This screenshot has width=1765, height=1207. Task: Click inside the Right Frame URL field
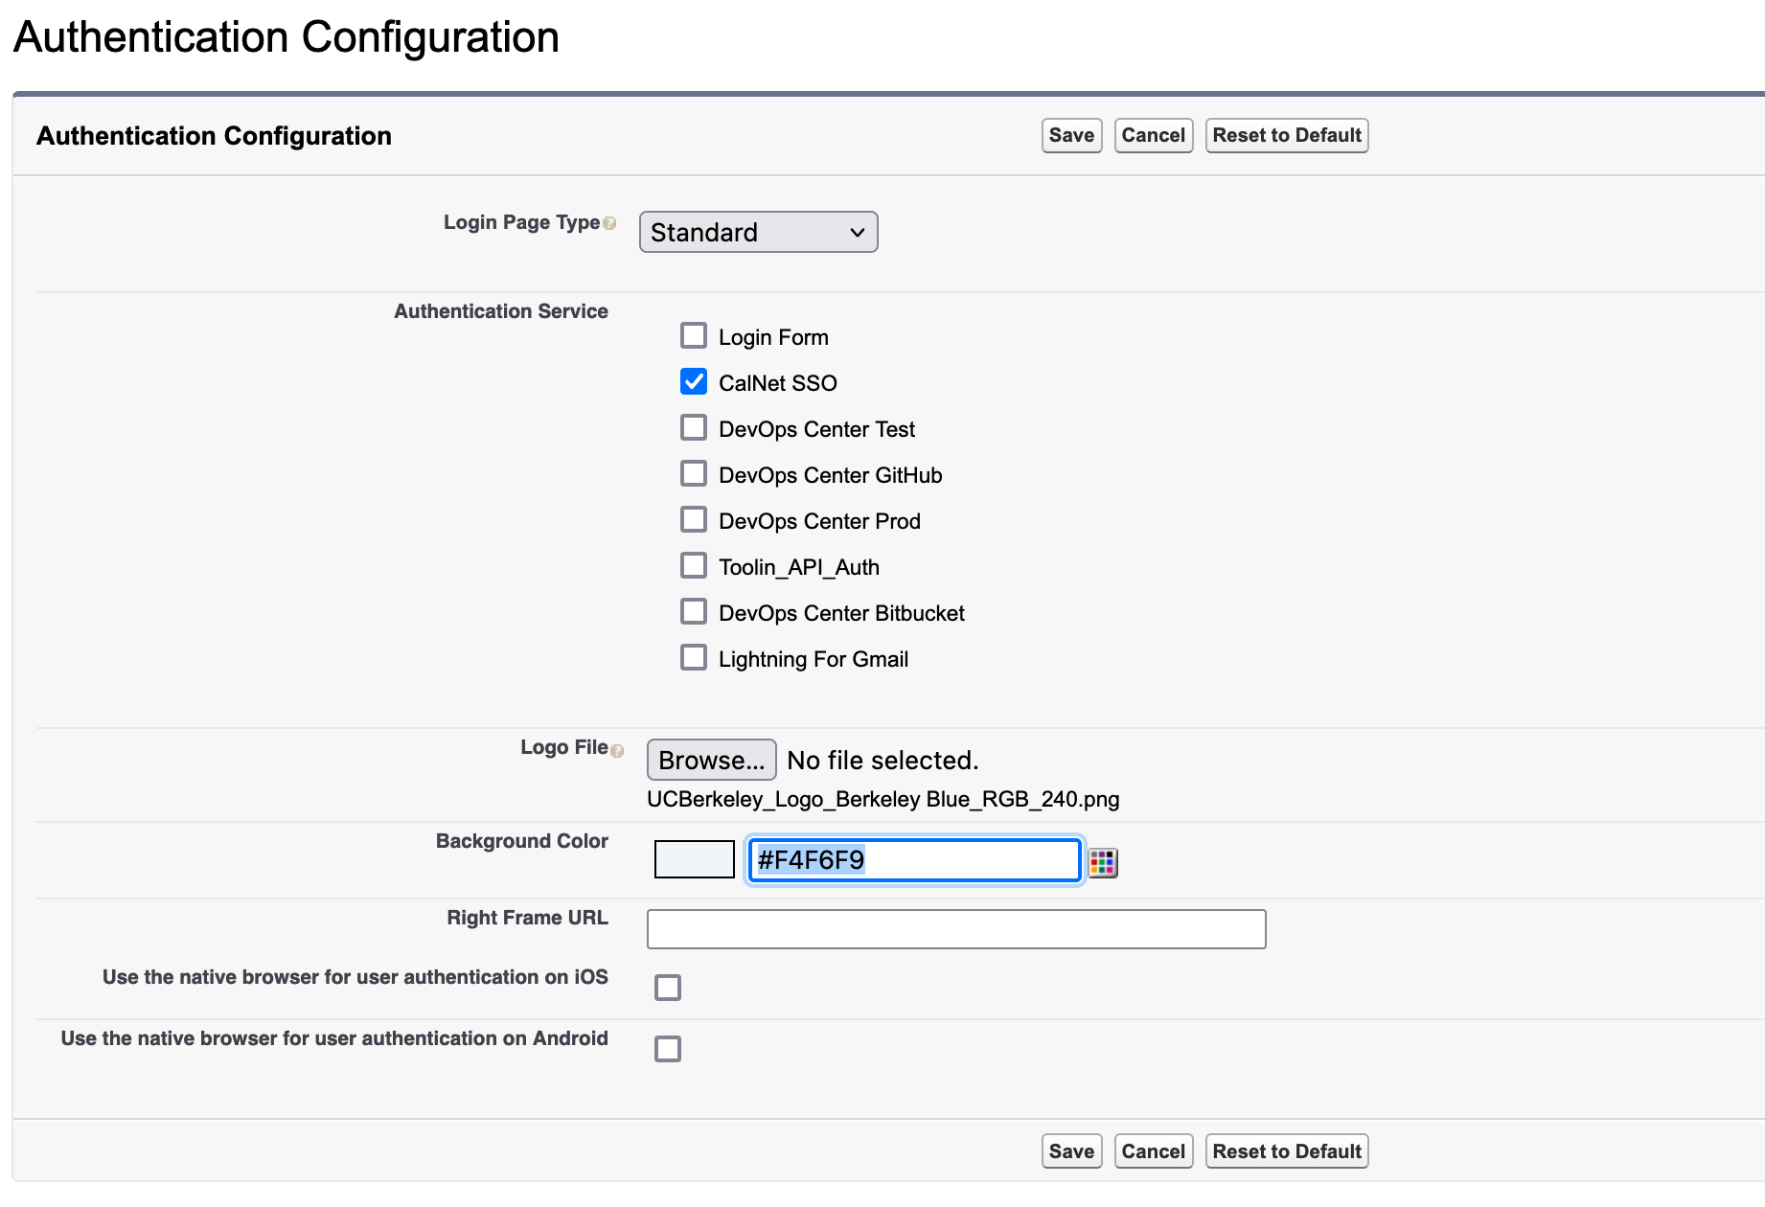955,927
